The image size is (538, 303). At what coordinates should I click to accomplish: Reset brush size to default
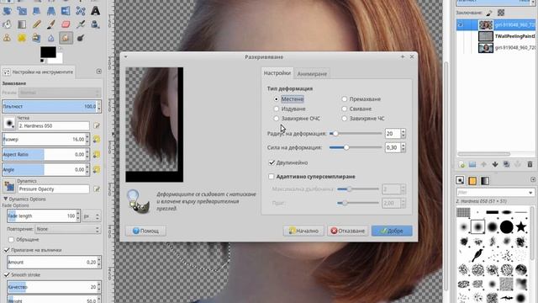click(97, 139)
